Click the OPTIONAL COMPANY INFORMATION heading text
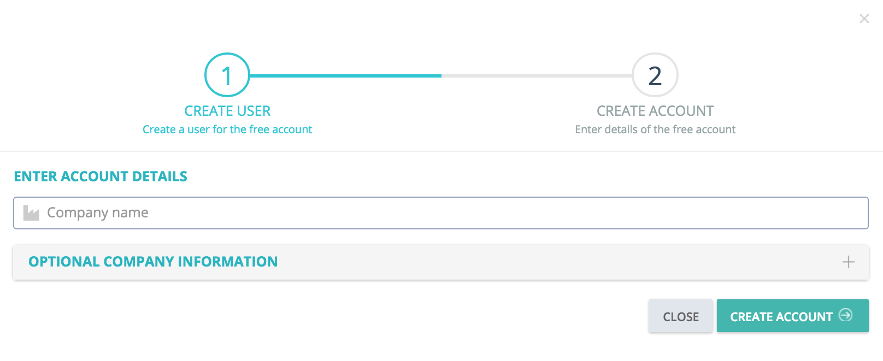Viewport: 883px width, 361px height. (153, 262)
